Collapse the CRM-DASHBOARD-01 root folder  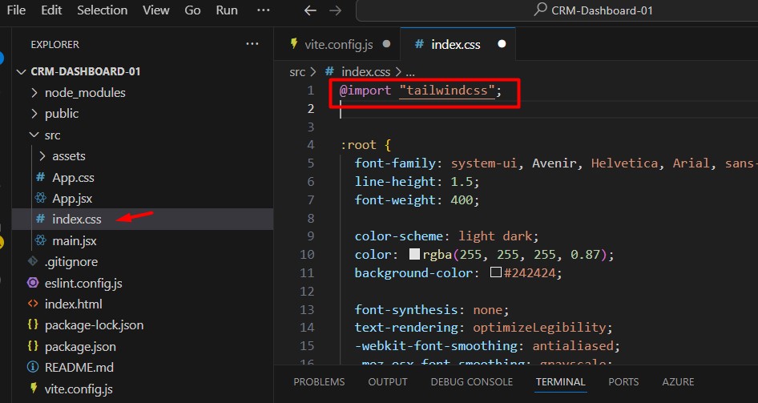pos(85,71)
